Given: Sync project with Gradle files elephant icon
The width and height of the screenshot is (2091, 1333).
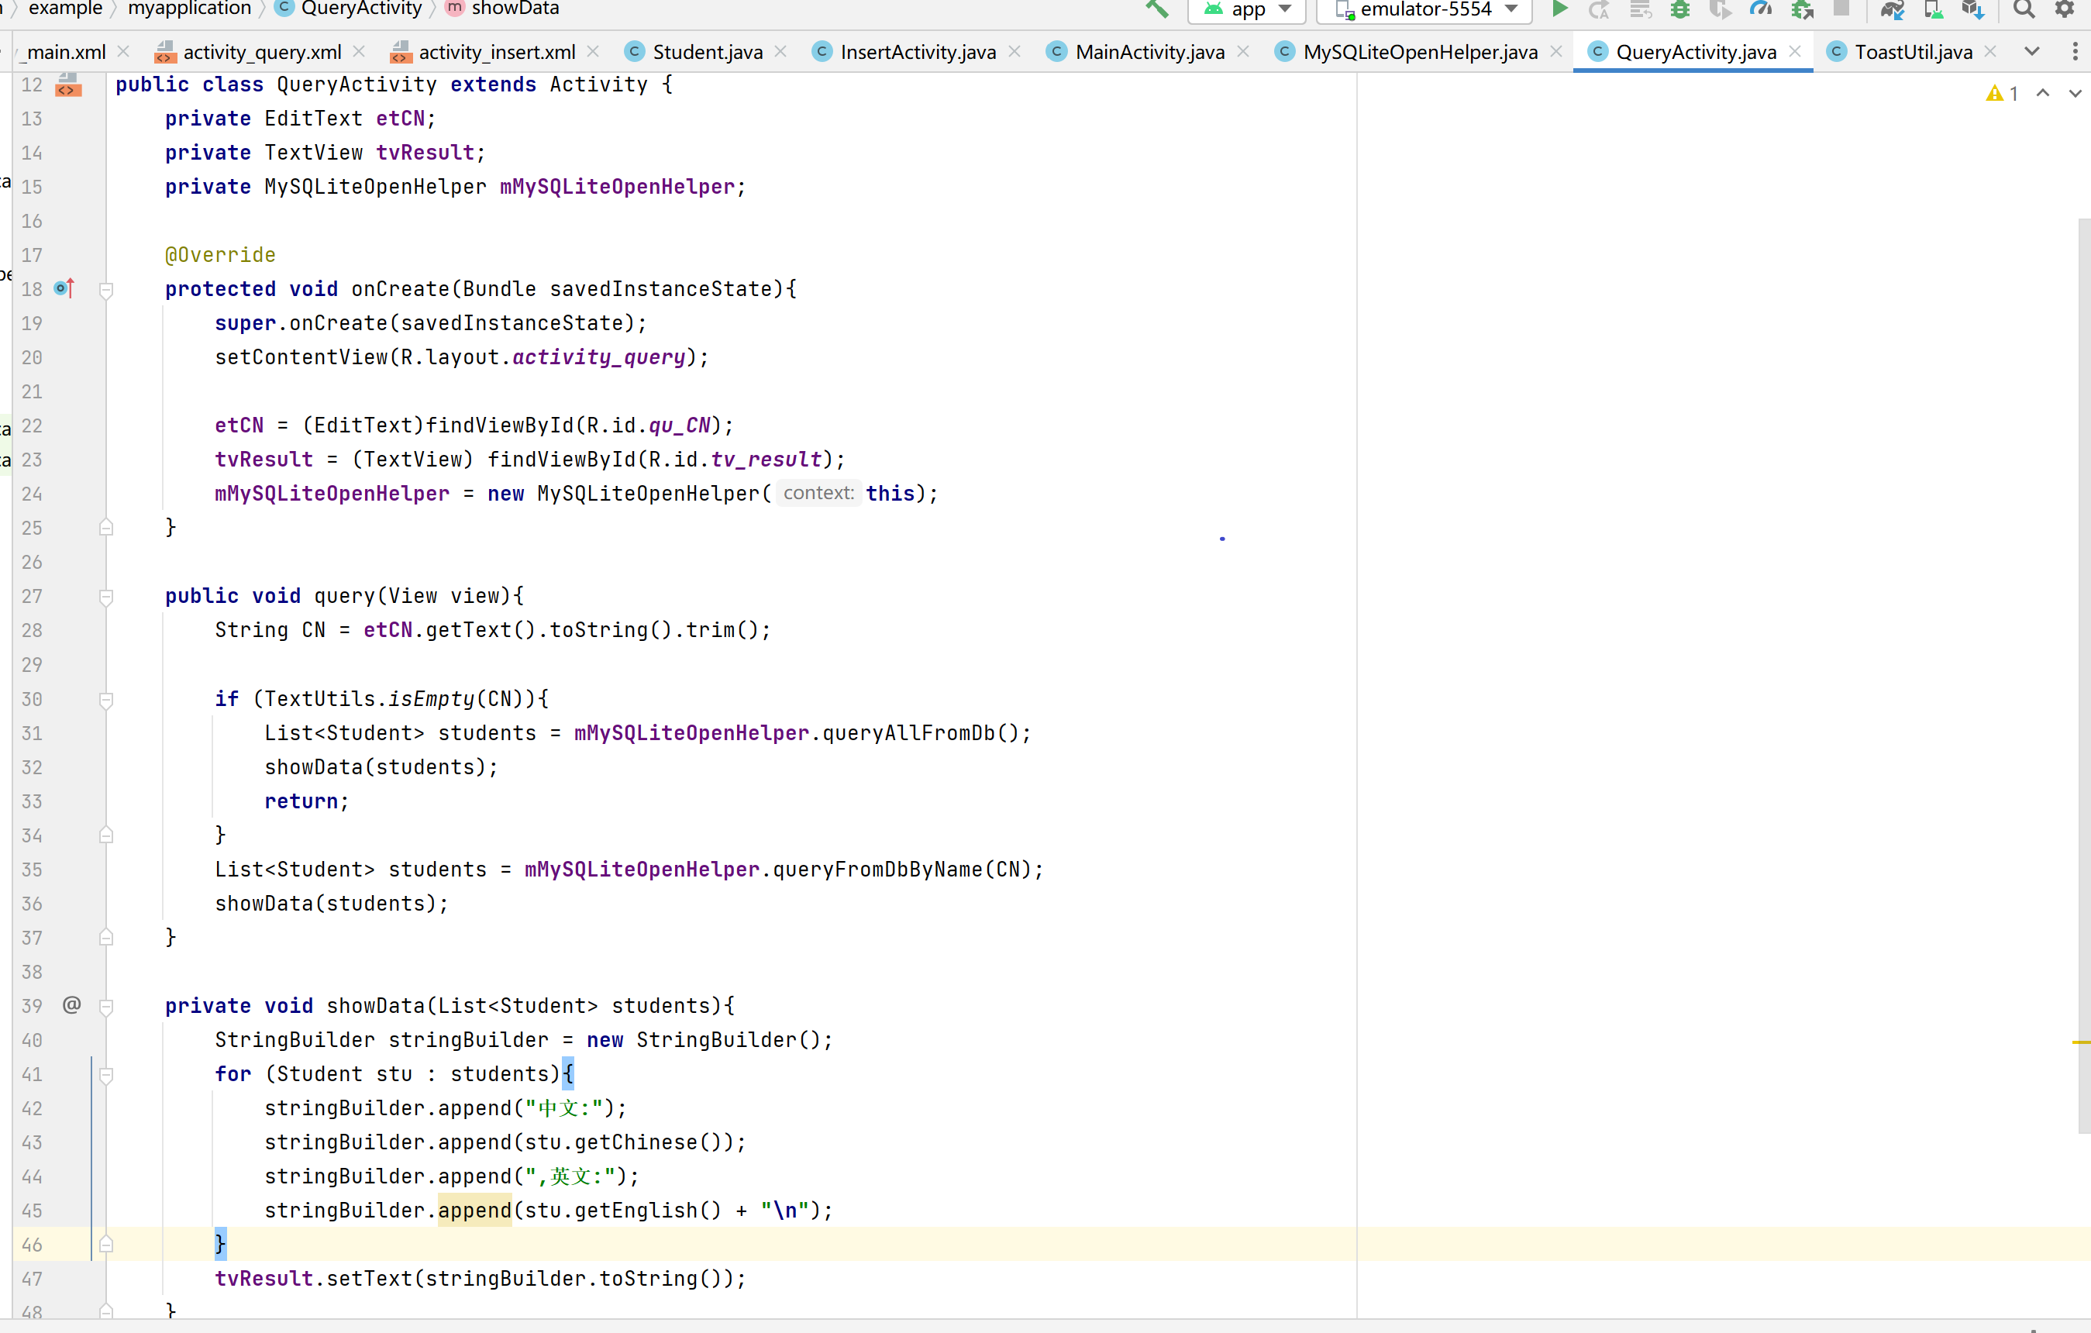Looking at the screenshot, I should pyautogui.click(x=1892, y=9).
